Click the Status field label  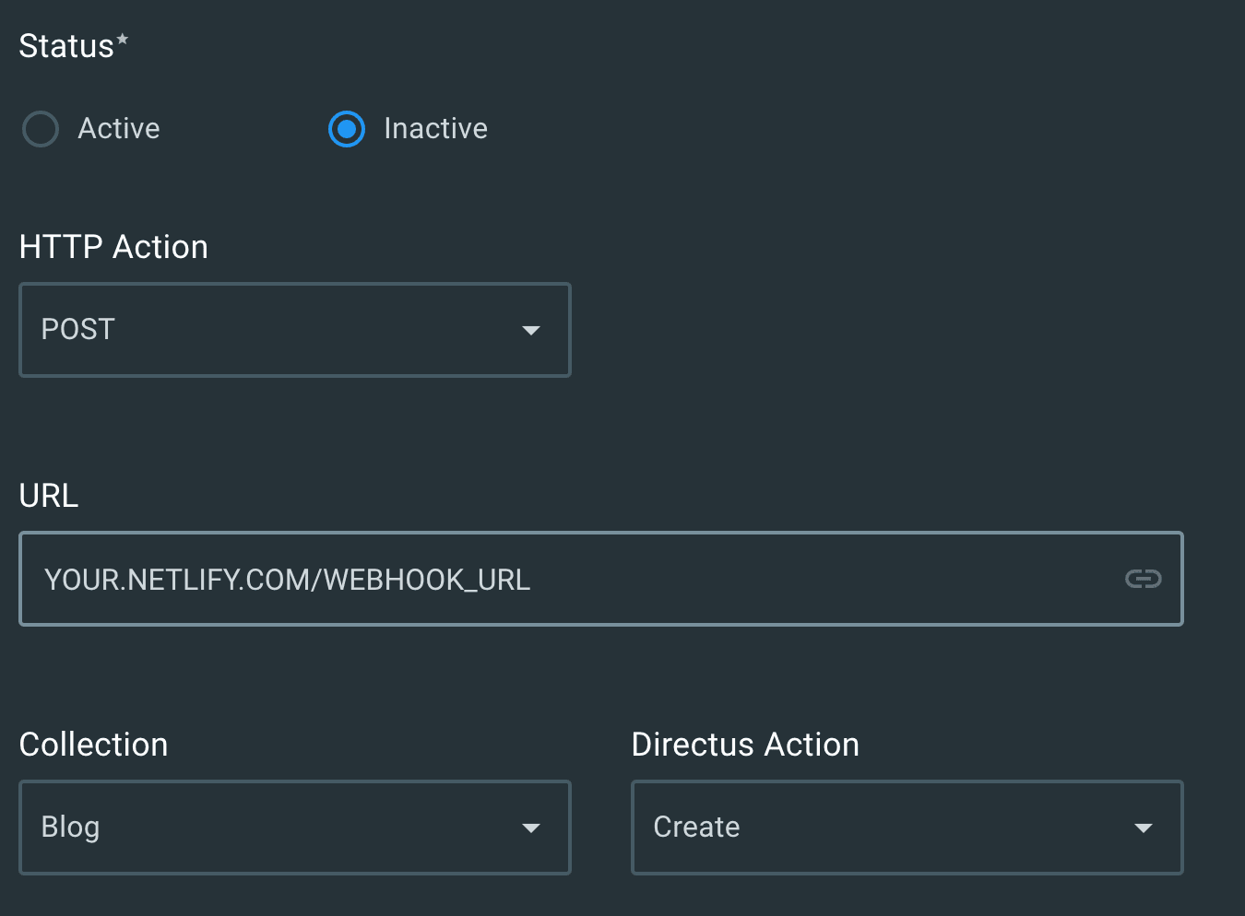[x=74, y=46]
